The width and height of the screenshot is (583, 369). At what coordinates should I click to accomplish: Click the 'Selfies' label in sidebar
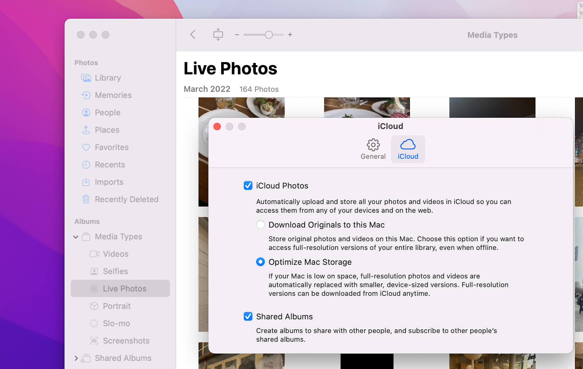[116, 271]
